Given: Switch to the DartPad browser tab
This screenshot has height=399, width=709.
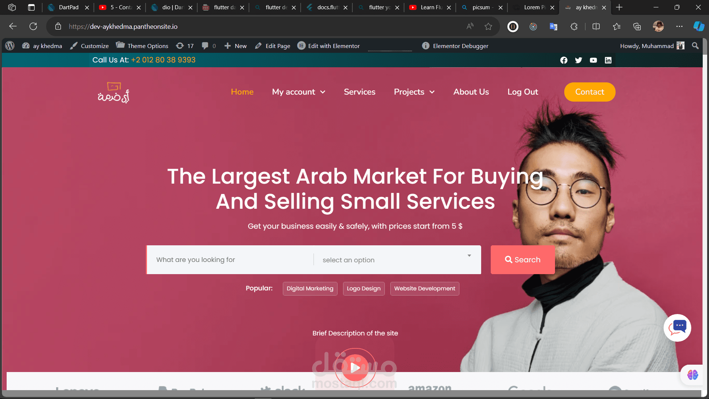Looking at the screenshot, I should click(x=69, y=7).
